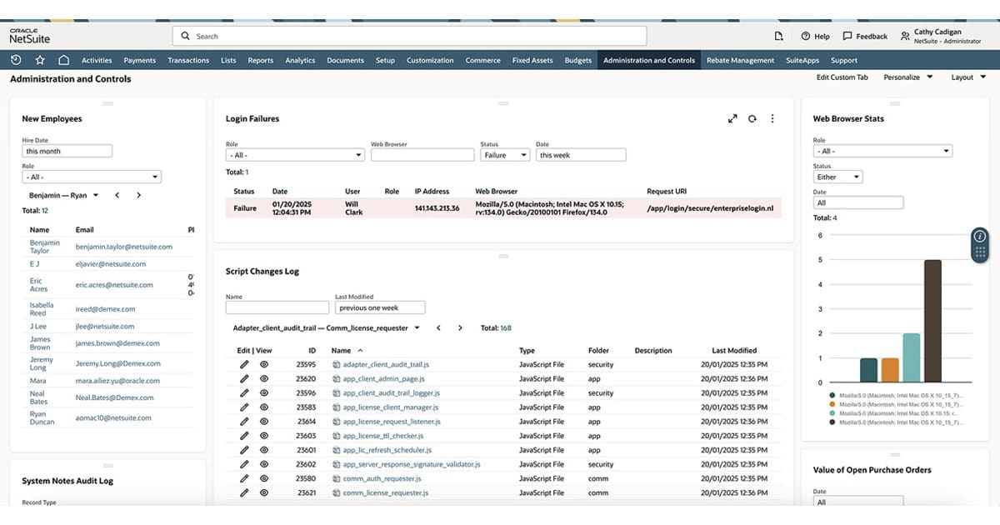Open the Login Failures three-dot menu
Image resolution: width=1000 pixels, height=525 pixels.
(x=772, y=118)
